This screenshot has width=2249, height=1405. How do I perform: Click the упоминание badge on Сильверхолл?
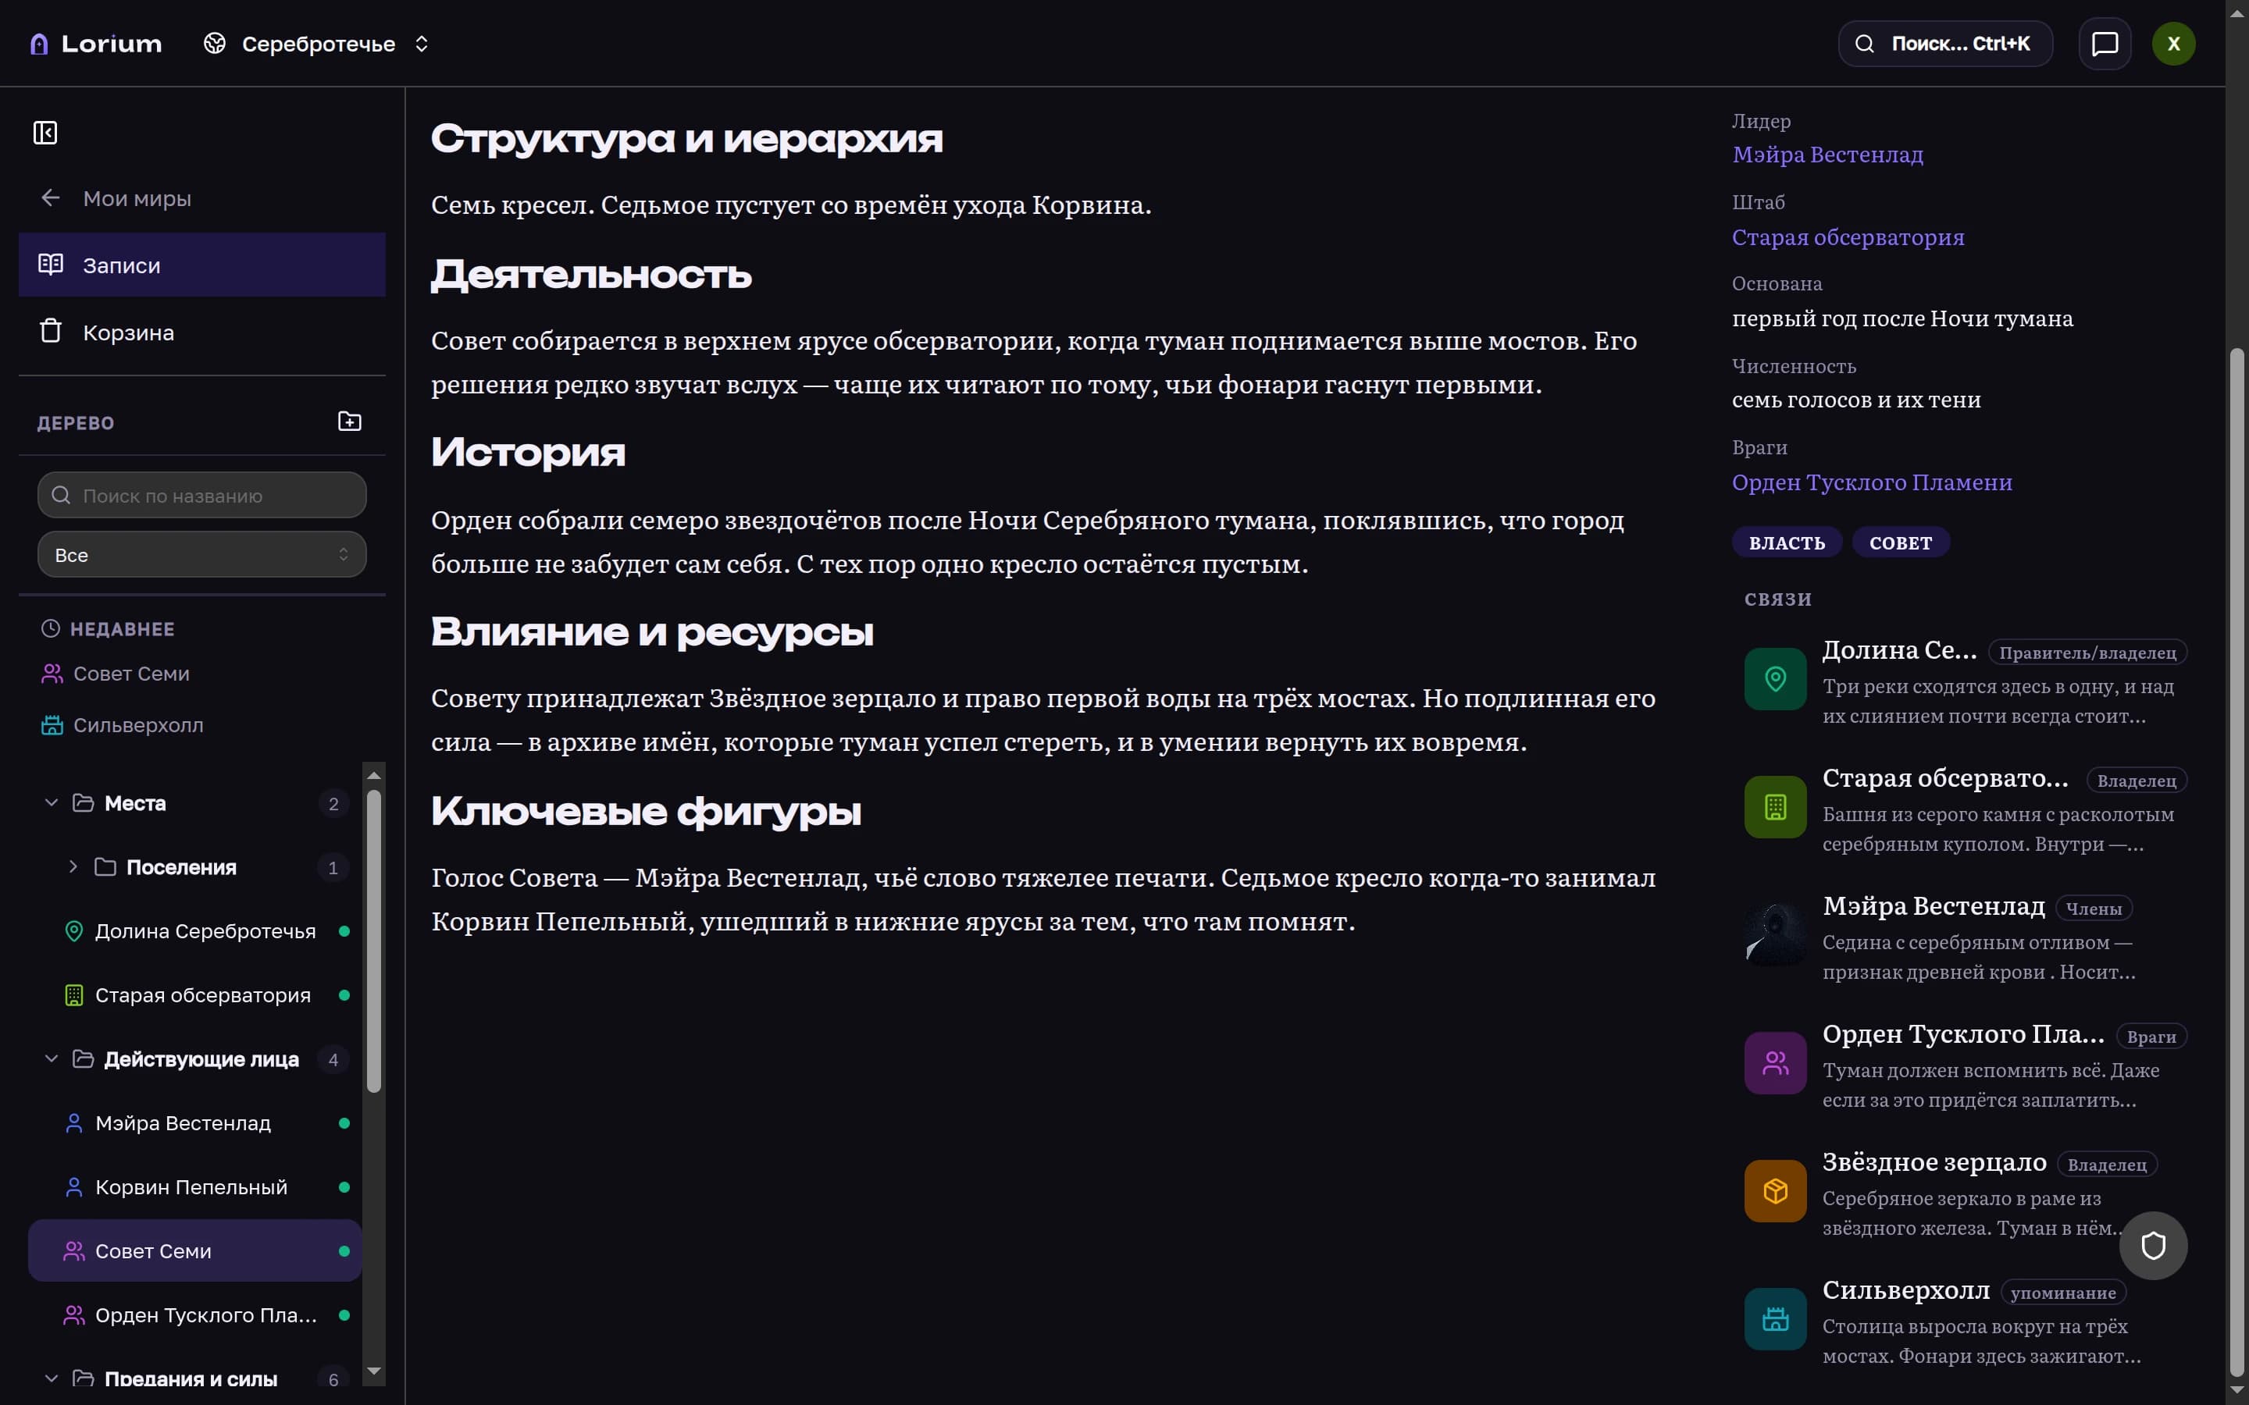click(x=2062, y=1293)
